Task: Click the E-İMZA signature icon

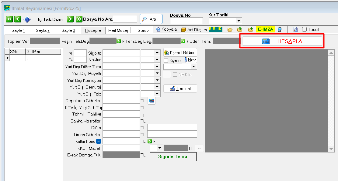Action: tap(265, 29)
